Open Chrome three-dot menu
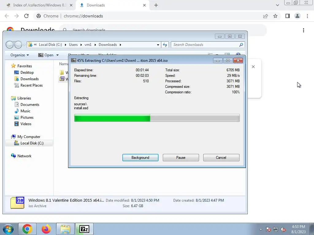Viewport: 314px width, 235px height. [x=307, y=16]
